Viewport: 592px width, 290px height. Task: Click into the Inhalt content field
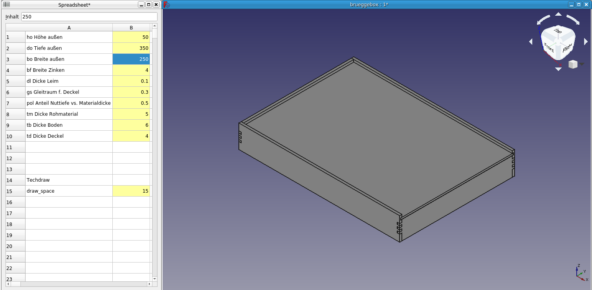[x=89, y=17]
